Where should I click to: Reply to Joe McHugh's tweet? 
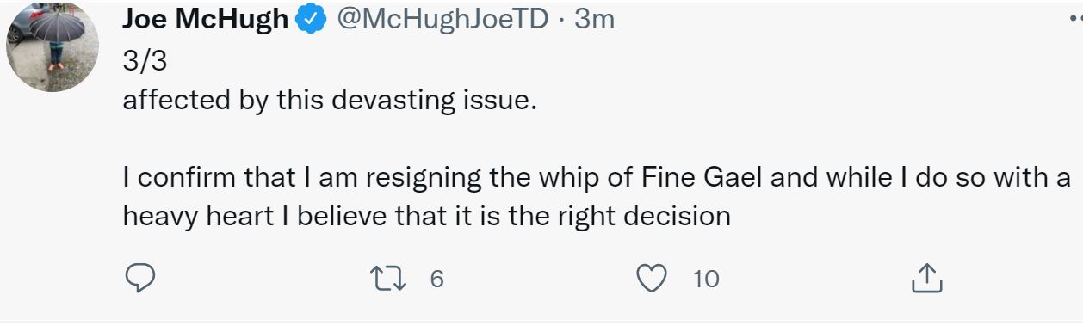click(x=139, y=277)
